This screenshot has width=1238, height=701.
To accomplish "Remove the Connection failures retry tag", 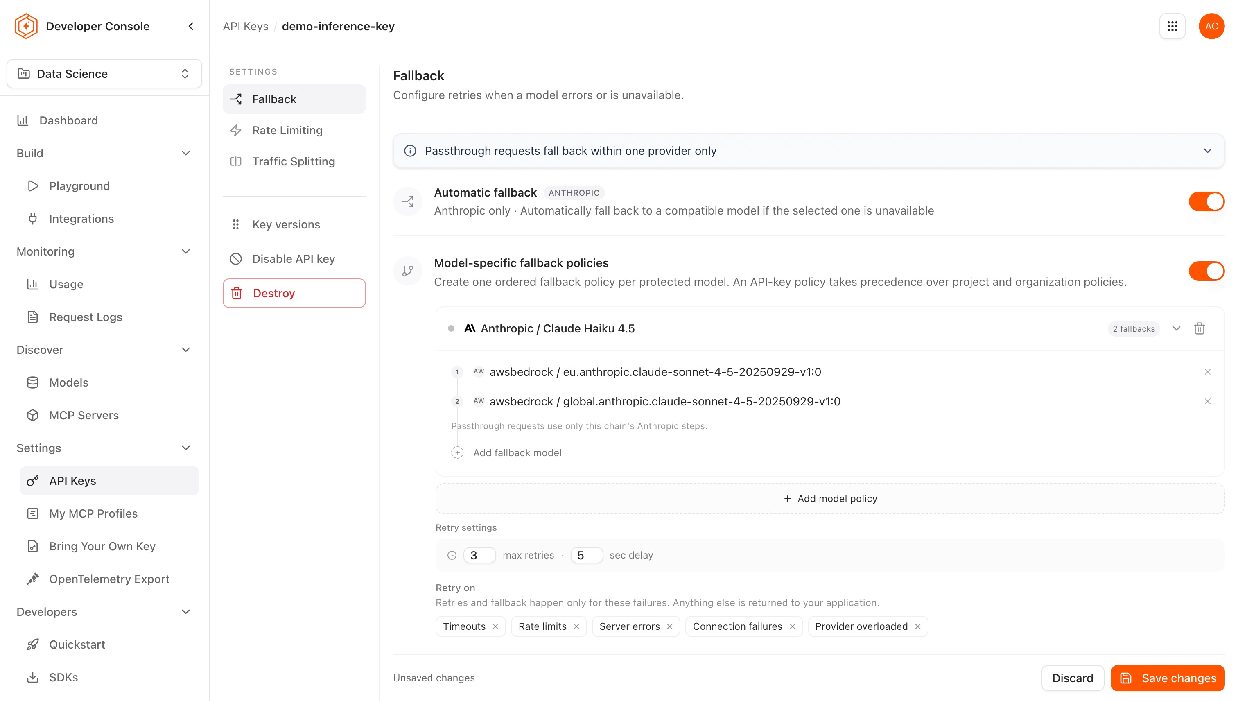I will [x=792, y=626].
